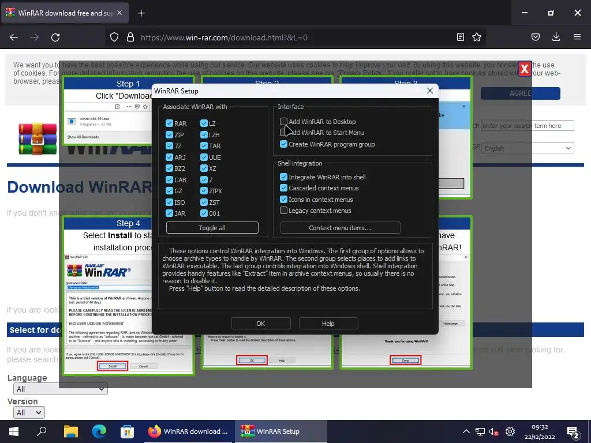Switch to WinRAR Setup taskbar item
591x443 pixels.
pos(281,431)
